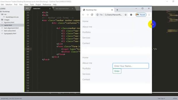Select navbr.html in the sidebar

[8, 25]
